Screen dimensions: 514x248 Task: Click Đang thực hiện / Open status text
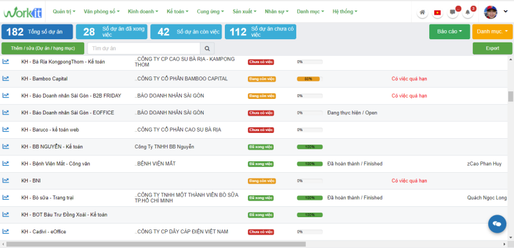click(x=352, y=112)
